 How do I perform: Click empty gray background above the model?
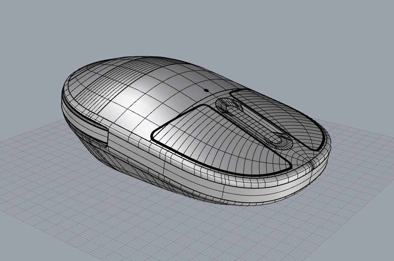pyautogui.click(x=197, y=28)
